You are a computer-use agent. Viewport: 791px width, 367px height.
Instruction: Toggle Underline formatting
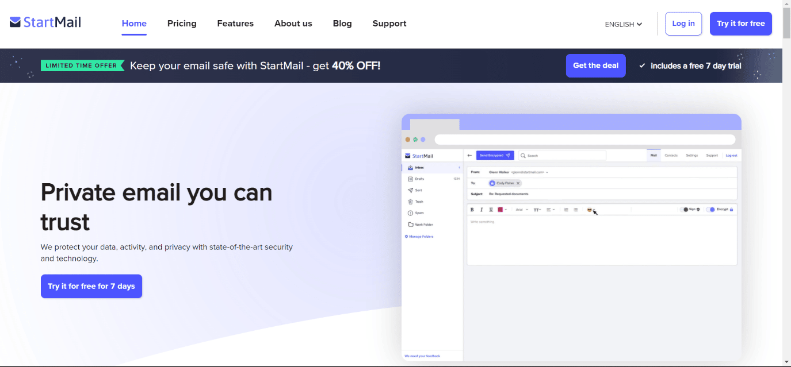(491, 210)
